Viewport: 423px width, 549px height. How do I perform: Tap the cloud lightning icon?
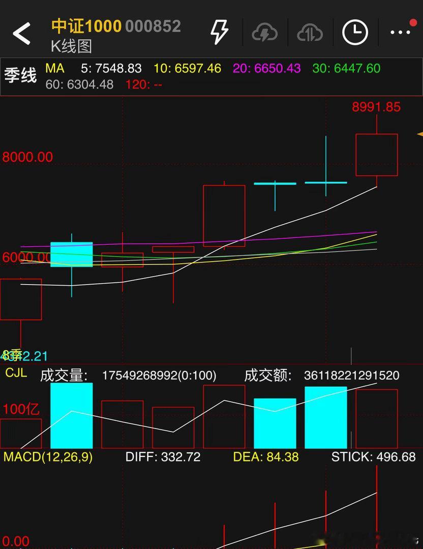coord(265,33)
